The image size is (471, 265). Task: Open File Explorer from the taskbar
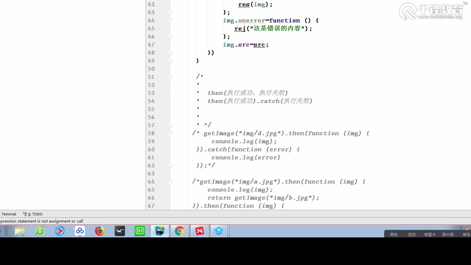[x=20, y=231]
